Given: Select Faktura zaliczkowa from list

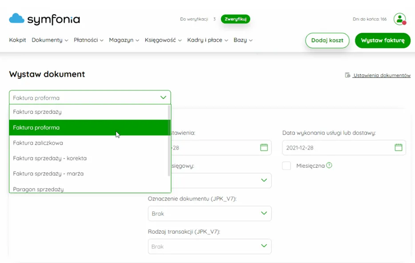Looking at the screenshot, I should click(38, 143).
